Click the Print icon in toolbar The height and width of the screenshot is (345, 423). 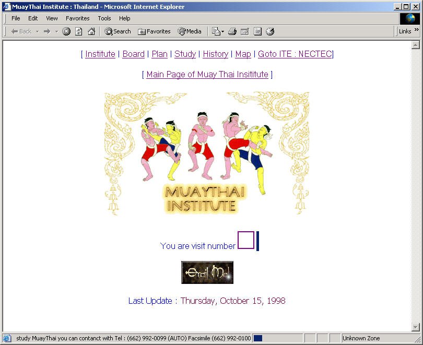[232, 31]
